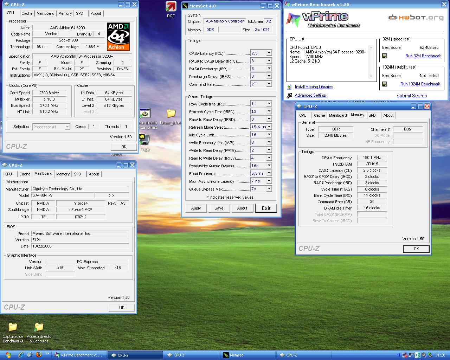This screenshot has width=450, height=360.
Task: Open the Command Rate dropdown
Action: click(269, 84)
